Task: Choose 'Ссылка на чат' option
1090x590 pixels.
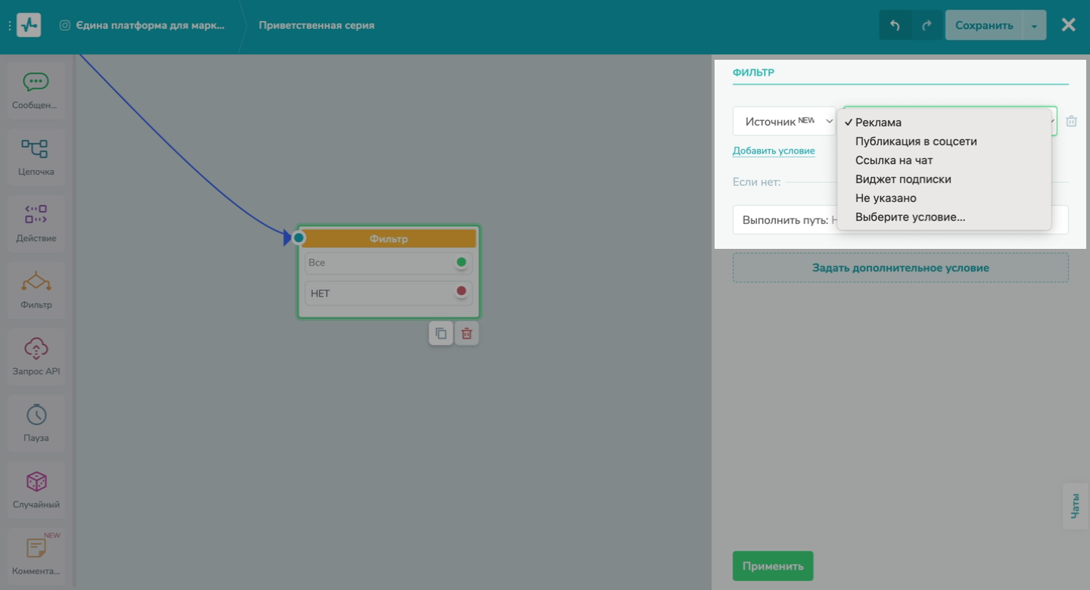Action: tap(894, 160)
